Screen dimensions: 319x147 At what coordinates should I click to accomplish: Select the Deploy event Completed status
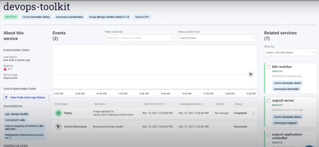pos(240,113)
